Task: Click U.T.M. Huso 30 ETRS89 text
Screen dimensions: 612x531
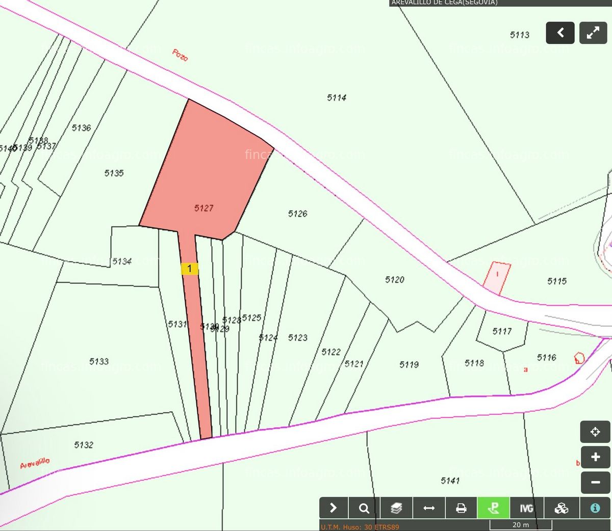Action: 360,527
